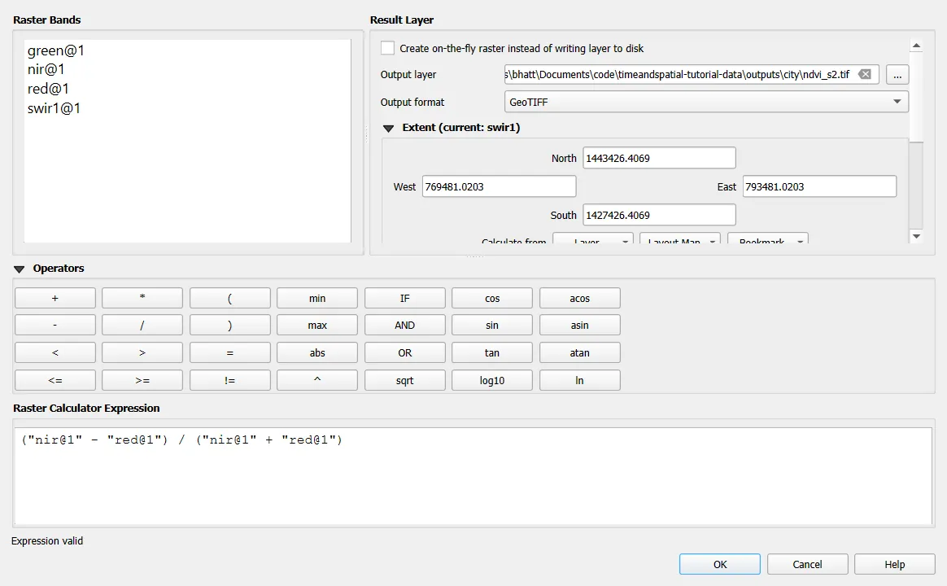This screenshot has width=947, height=586.
Task: Insert the ln function
Action: pyautogui.click(x=580, y=380)
